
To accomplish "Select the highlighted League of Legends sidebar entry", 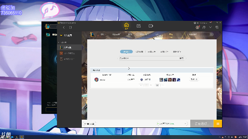I will point(69,47).
